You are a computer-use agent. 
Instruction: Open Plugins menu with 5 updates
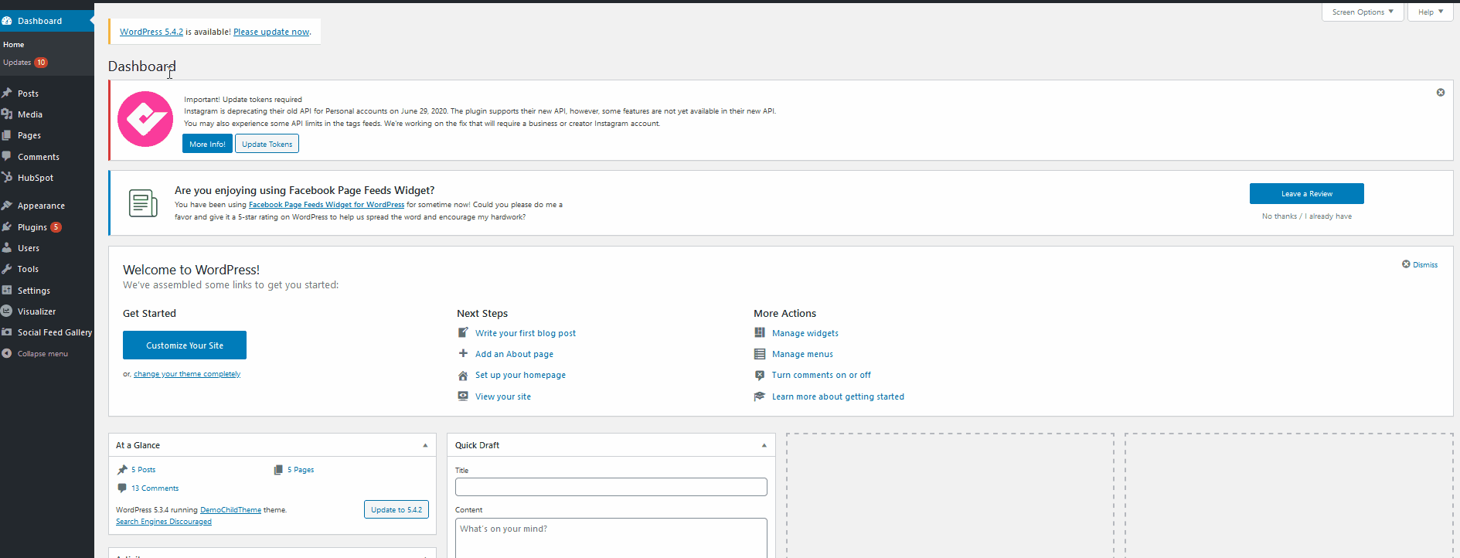coord(39,227)
